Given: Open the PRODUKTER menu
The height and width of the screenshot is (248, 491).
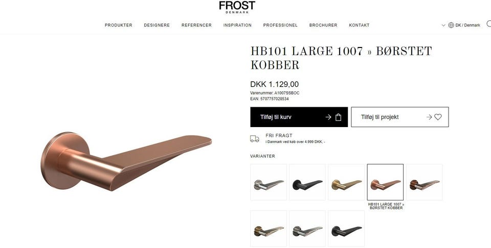Looking at the screenshot, I should click(x=118, y=26).
